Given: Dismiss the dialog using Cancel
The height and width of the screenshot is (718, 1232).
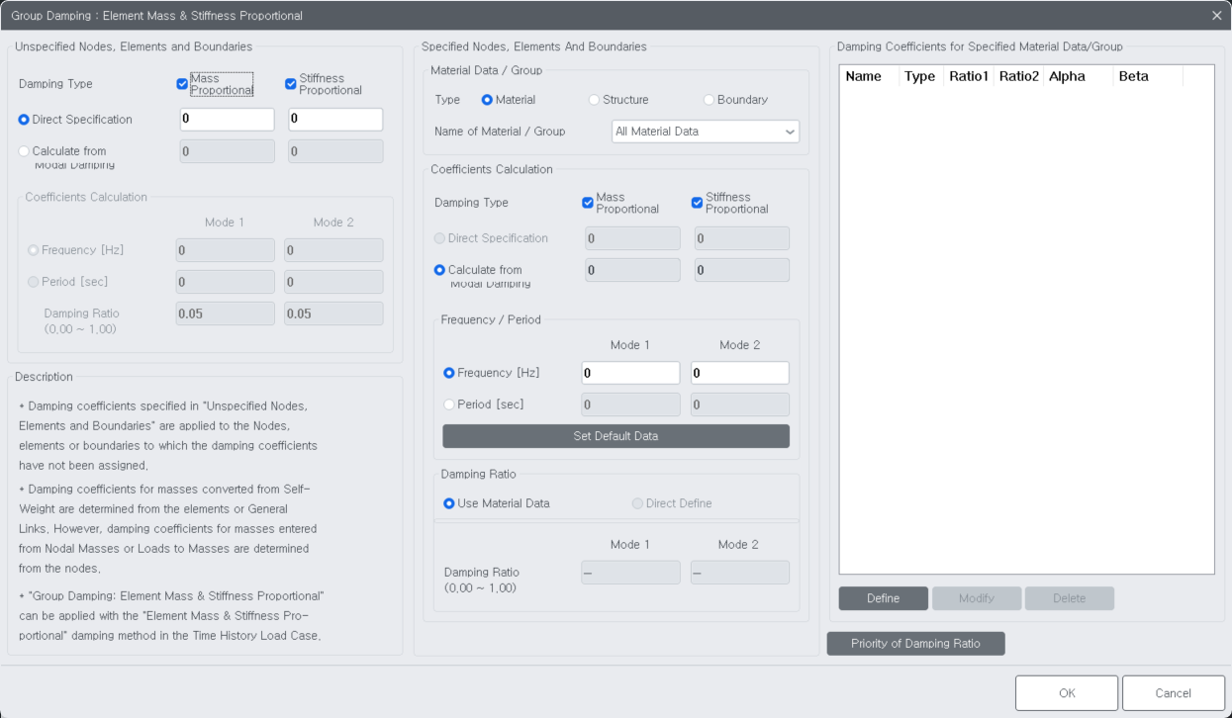Looking at the screenshot, I should [1173, 692].
